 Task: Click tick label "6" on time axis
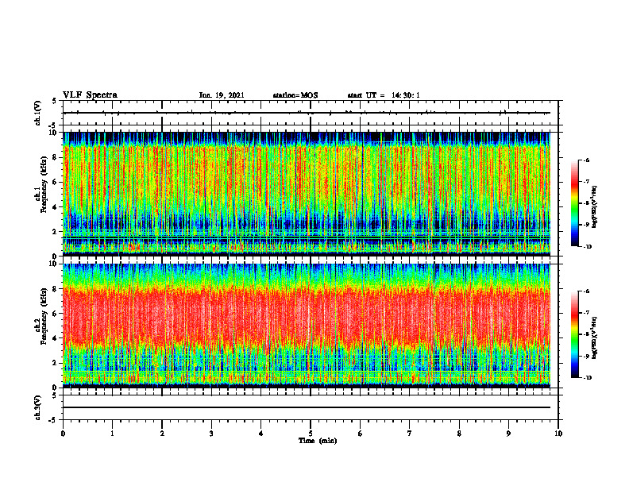tap(361, 434)
